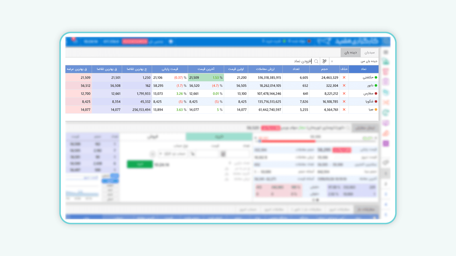
Task: Click trade count 6,605
Action: coord(304,78)
